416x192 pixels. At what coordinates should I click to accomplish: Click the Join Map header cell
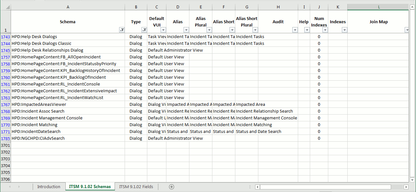tap(379, 22)
